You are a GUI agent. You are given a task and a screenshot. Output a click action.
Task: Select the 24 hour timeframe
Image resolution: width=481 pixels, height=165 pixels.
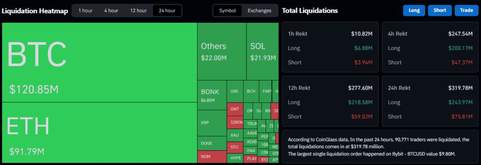coord(167,10)
